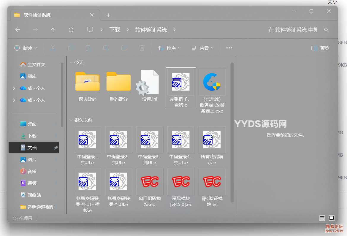Toggle the 预览 preview pane
Image resolution: width=347 pixels, height=236 pixels.
point(320,48)
